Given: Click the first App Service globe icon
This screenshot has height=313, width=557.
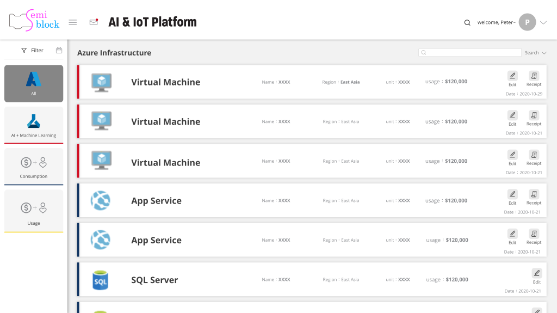Looking at the screenshot, I should pos(101,201).
